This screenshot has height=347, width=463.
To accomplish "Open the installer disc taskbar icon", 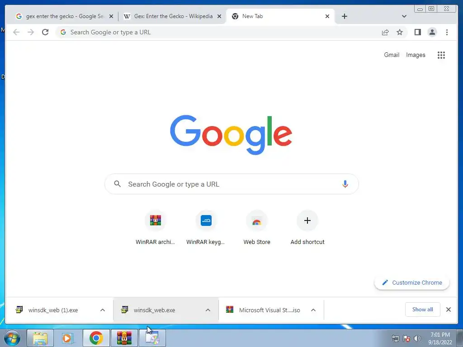I will 152,338.
